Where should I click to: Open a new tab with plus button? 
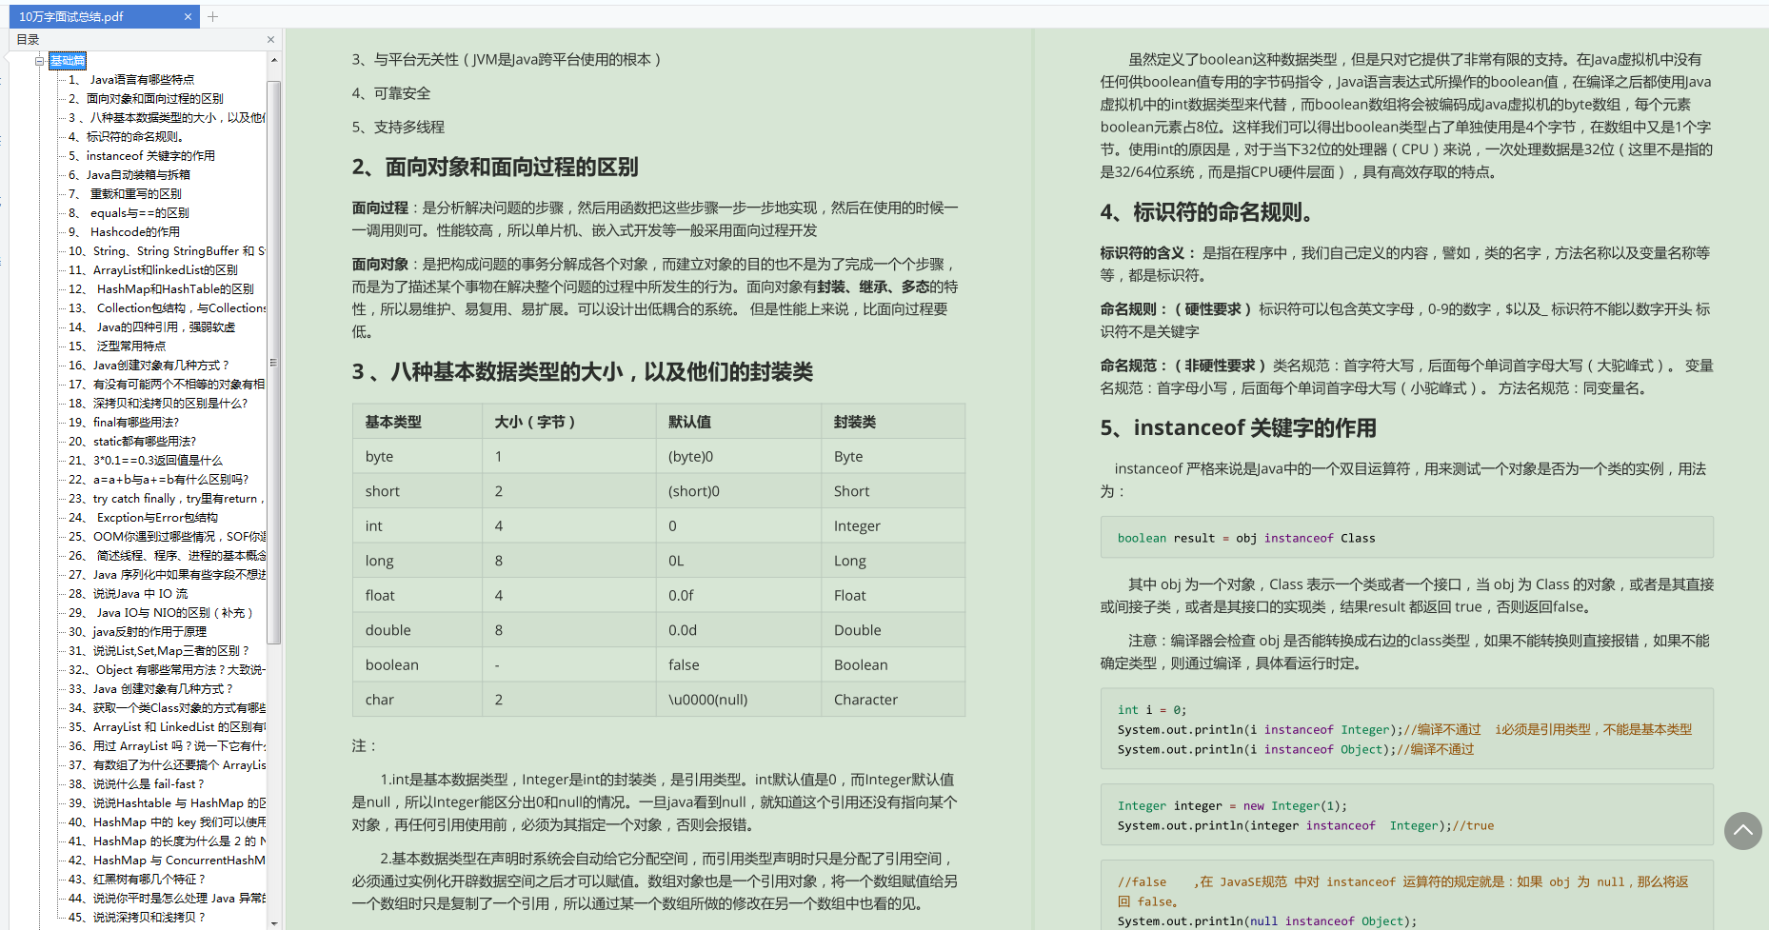(212, 16)
